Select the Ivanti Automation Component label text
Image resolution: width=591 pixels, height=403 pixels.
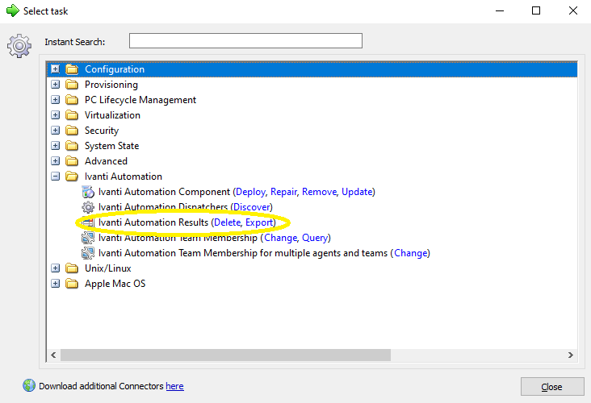(164, 192)
